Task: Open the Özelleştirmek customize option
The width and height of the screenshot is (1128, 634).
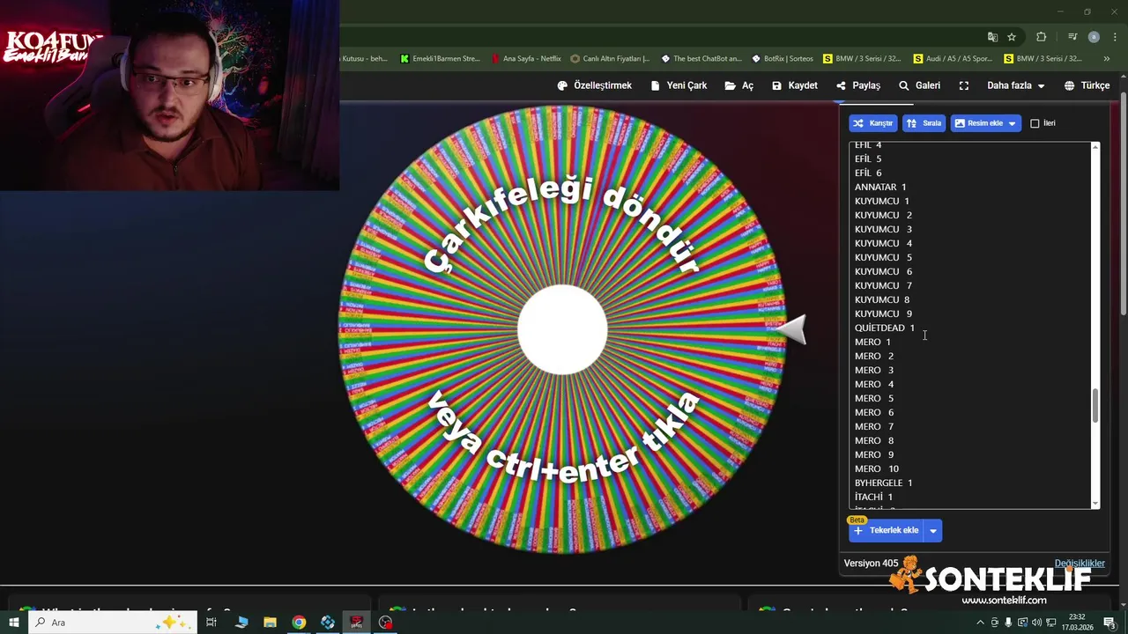Action: click(595, 85)
